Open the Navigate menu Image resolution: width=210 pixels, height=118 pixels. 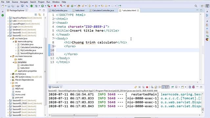coord(24,2)
